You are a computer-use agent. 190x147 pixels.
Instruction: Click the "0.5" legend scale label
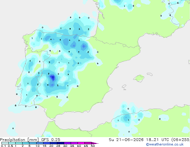pos(10,146)
